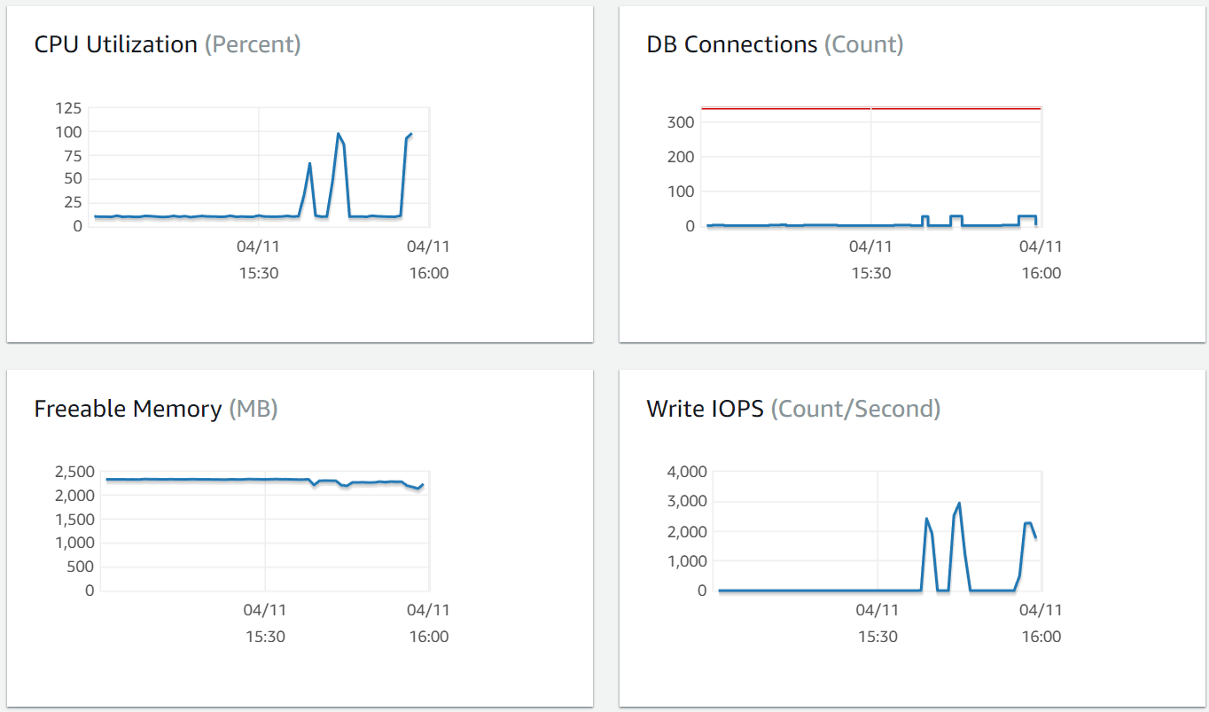
Task: Click the 125 value on CPU y-axis
Action: click(x=68, y=108)
